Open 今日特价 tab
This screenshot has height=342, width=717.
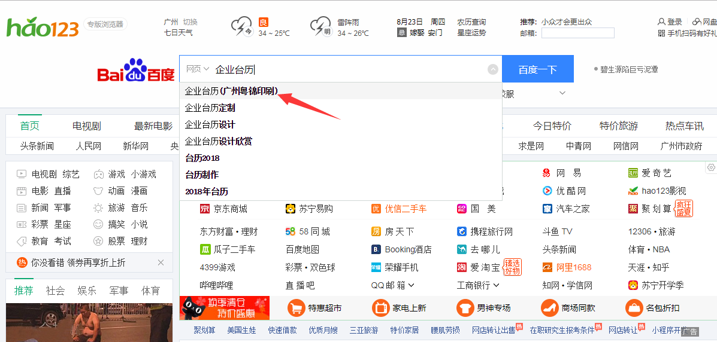(552, 126)
